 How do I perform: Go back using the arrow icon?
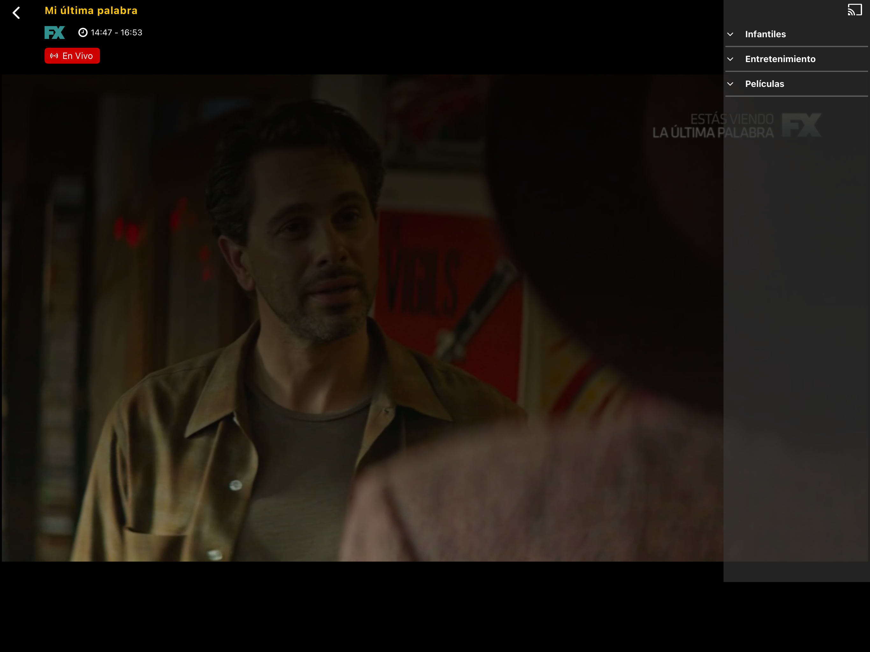16,13
